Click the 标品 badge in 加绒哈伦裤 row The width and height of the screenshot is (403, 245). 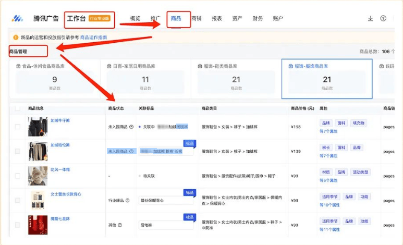click(190, 143)
